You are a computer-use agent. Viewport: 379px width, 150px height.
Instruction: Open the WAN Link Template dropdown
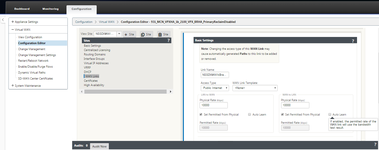point(255,88)
